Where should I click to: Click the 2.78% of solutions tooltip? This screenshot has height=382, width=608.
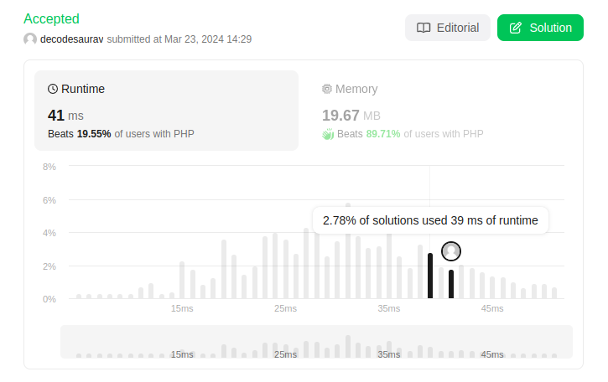[430, 220]
